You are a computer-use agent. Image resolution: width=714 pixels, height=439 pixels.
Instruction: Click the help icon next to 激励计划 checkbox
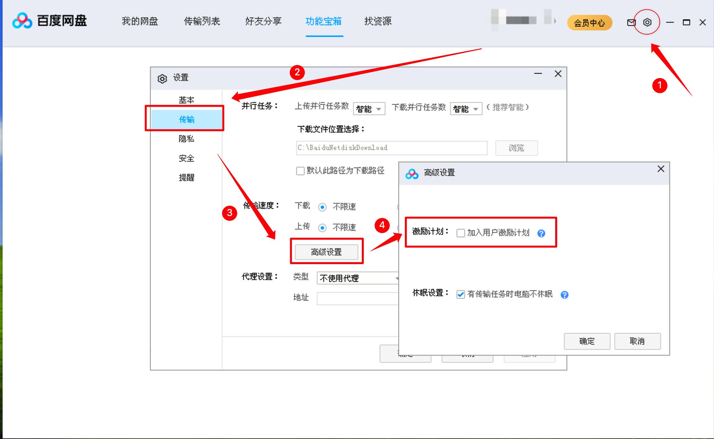tap(541, 233)
